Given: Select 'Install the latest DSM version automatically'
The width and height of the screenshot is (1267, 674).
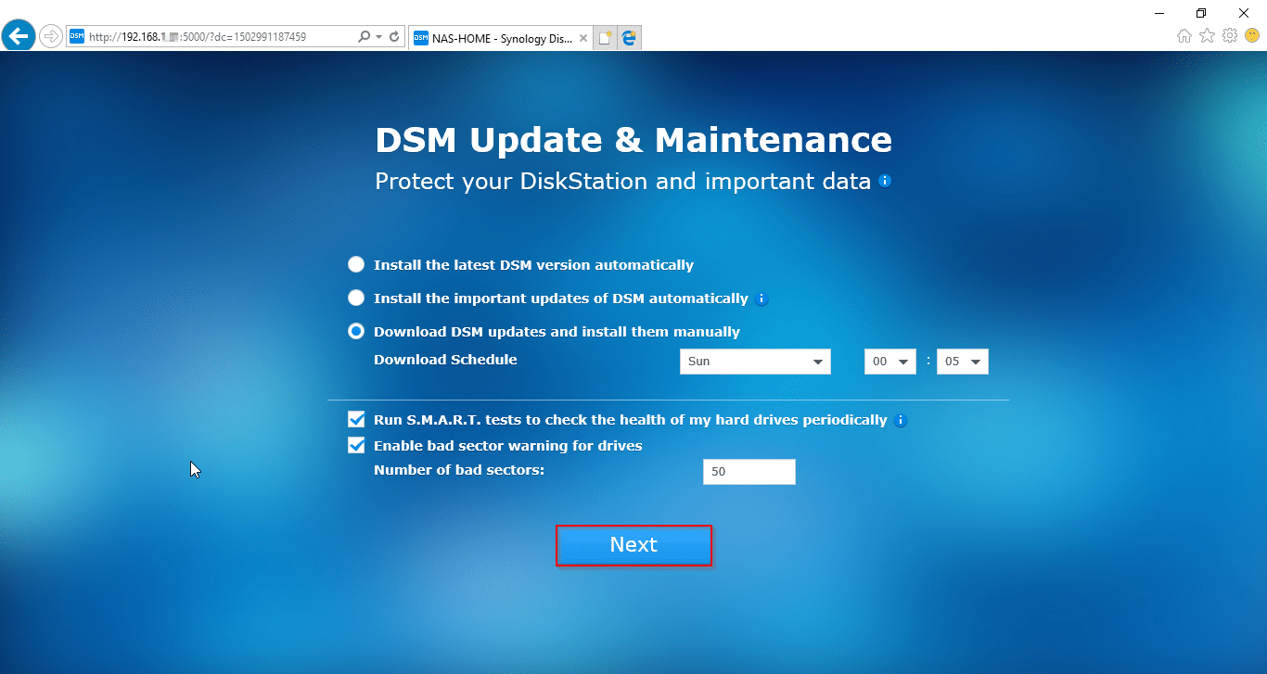Looking at the screenshot, I should pos(356,264).
